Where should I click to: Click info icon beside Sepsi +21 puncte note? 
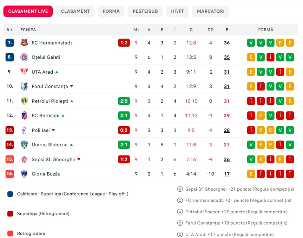pos(180,189)
